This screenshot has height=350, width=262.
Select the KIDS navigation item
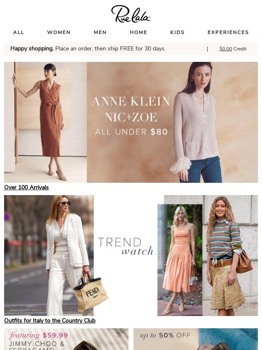click(178, 32)
